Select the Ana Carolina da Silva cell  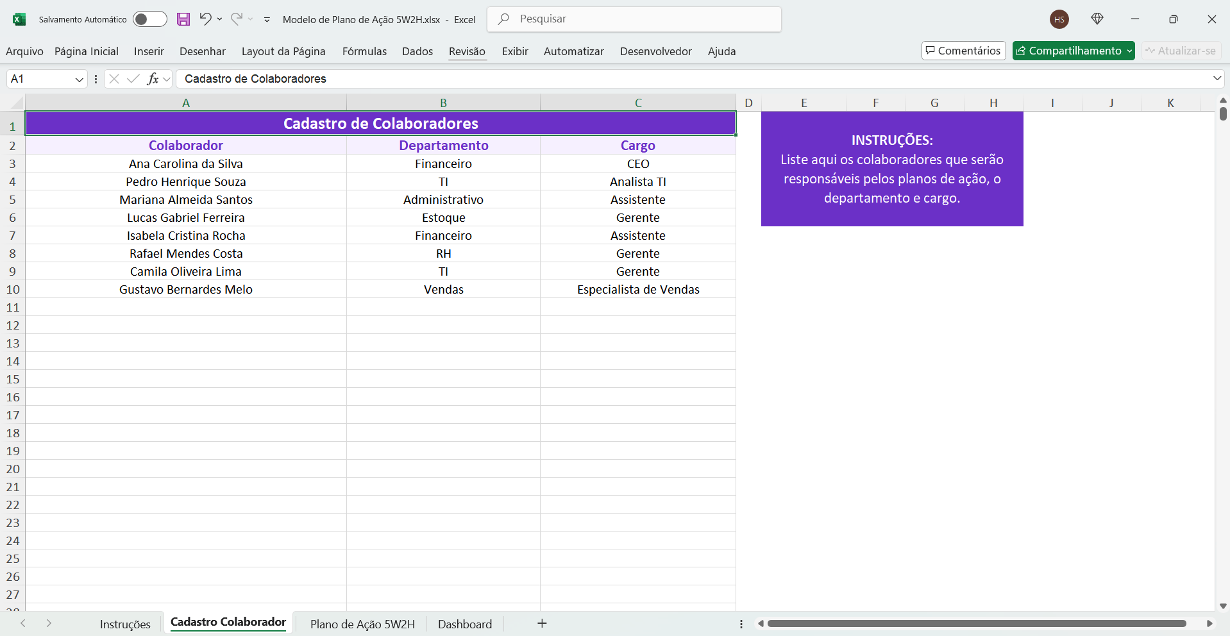tap(186, 163)
